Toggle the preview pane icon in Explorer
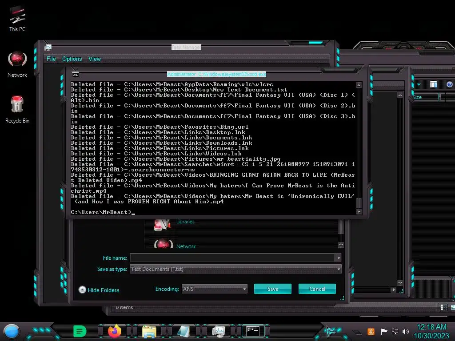455x341 pixels. click(434, 84)
